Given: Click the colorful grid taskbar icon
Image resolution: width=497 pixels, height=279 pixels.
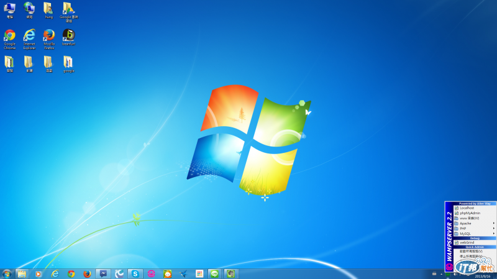Looking at the screenshot, I should tap(199, 274).
